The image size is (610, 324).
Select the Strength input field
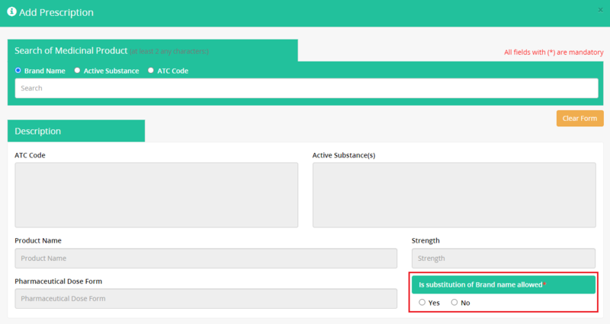[502, 259]
